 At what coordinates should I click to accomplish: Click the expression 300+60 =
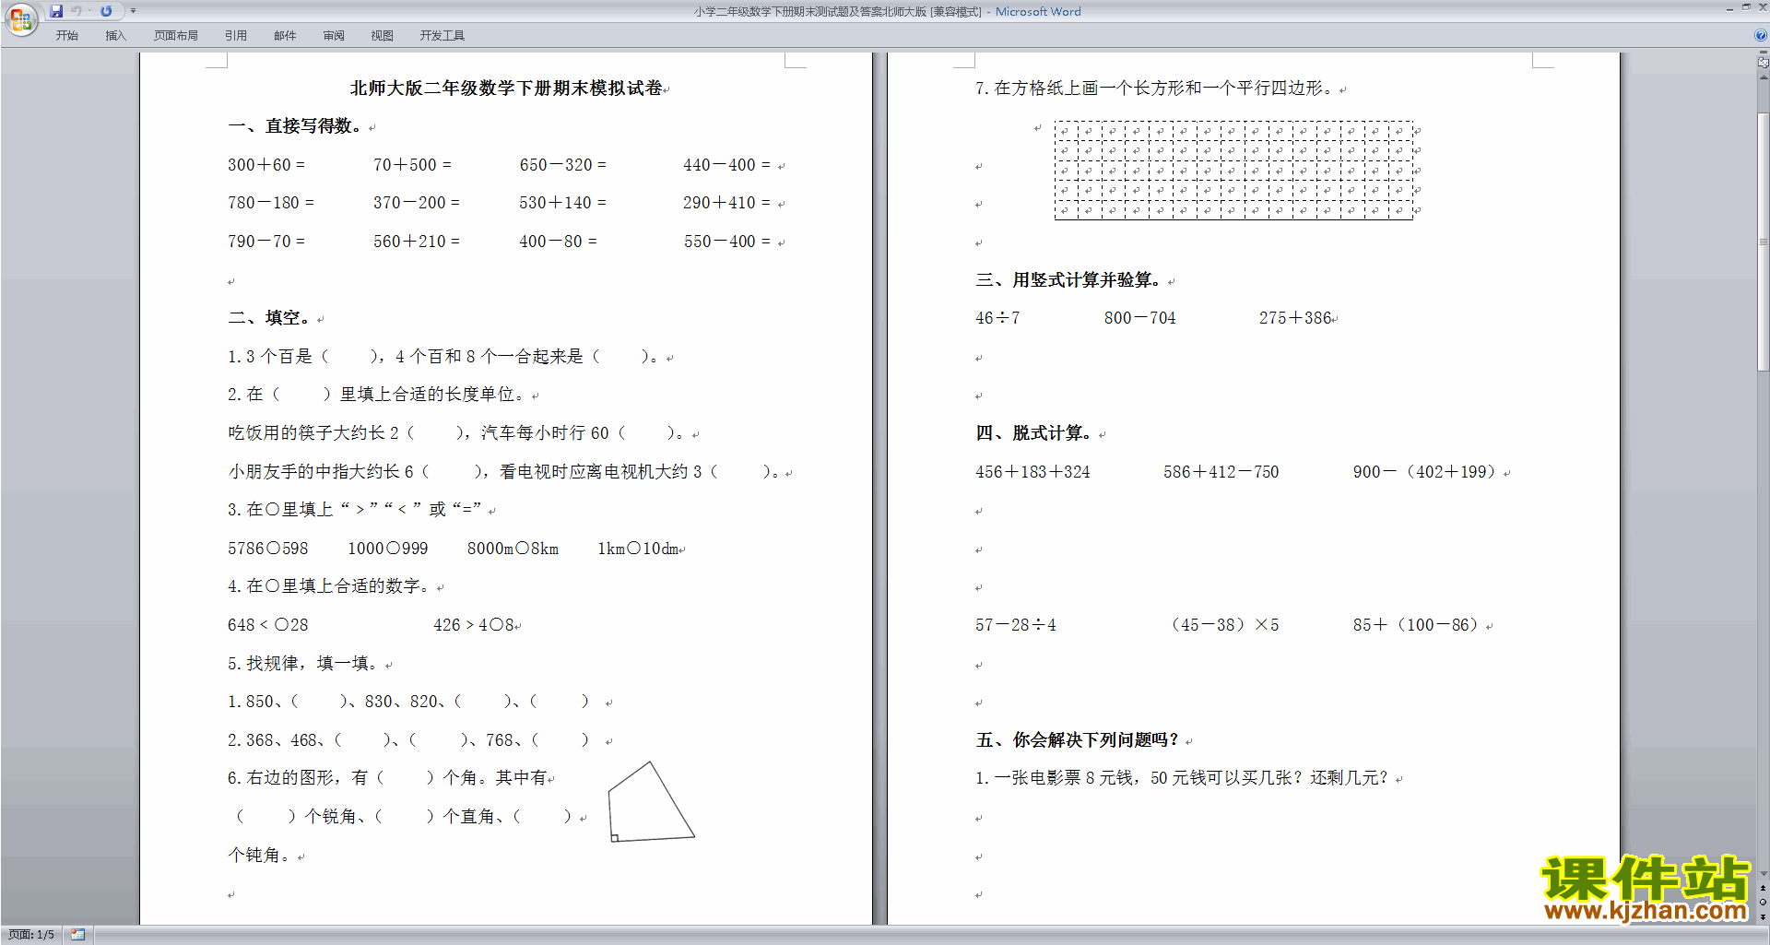pyautogui.click(x=266, y=165)
